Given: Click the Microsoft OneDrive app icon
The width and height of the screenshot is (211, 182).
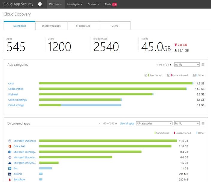Looking at the screenshot, I should [x=10, y=163].
